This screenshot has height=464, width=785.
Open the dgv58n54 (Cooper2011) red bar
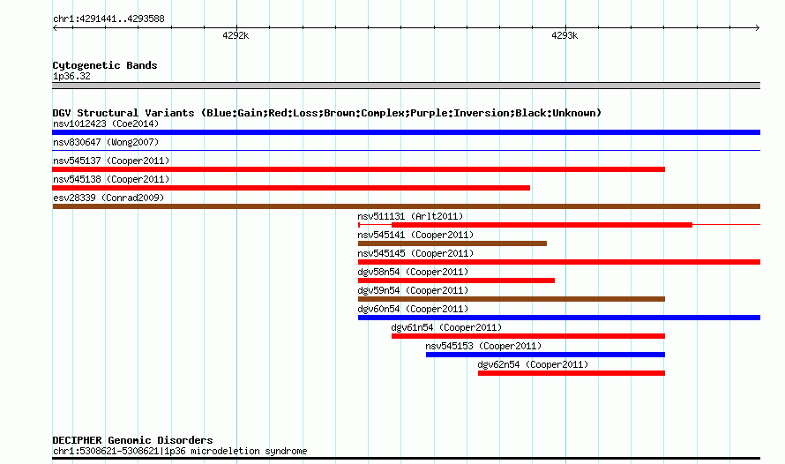click(x=456, y=281)
